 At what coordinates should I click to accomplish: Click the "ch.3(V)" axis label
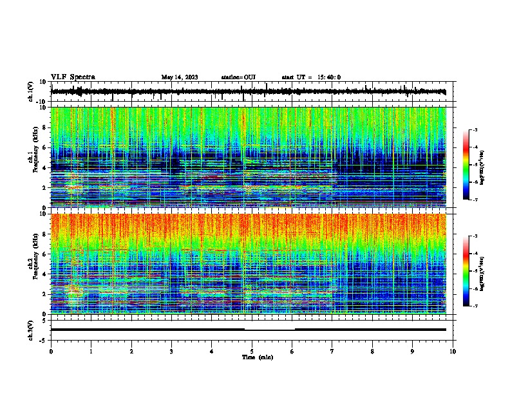point(31,330)
